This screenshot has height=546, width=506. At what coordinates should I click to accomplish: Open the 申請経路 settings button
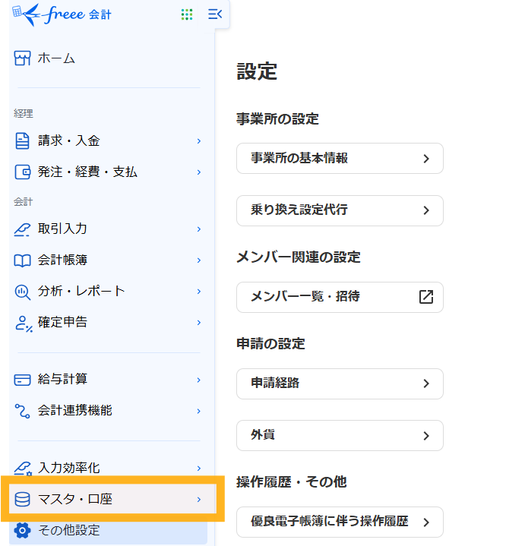(x=340, y=383)
